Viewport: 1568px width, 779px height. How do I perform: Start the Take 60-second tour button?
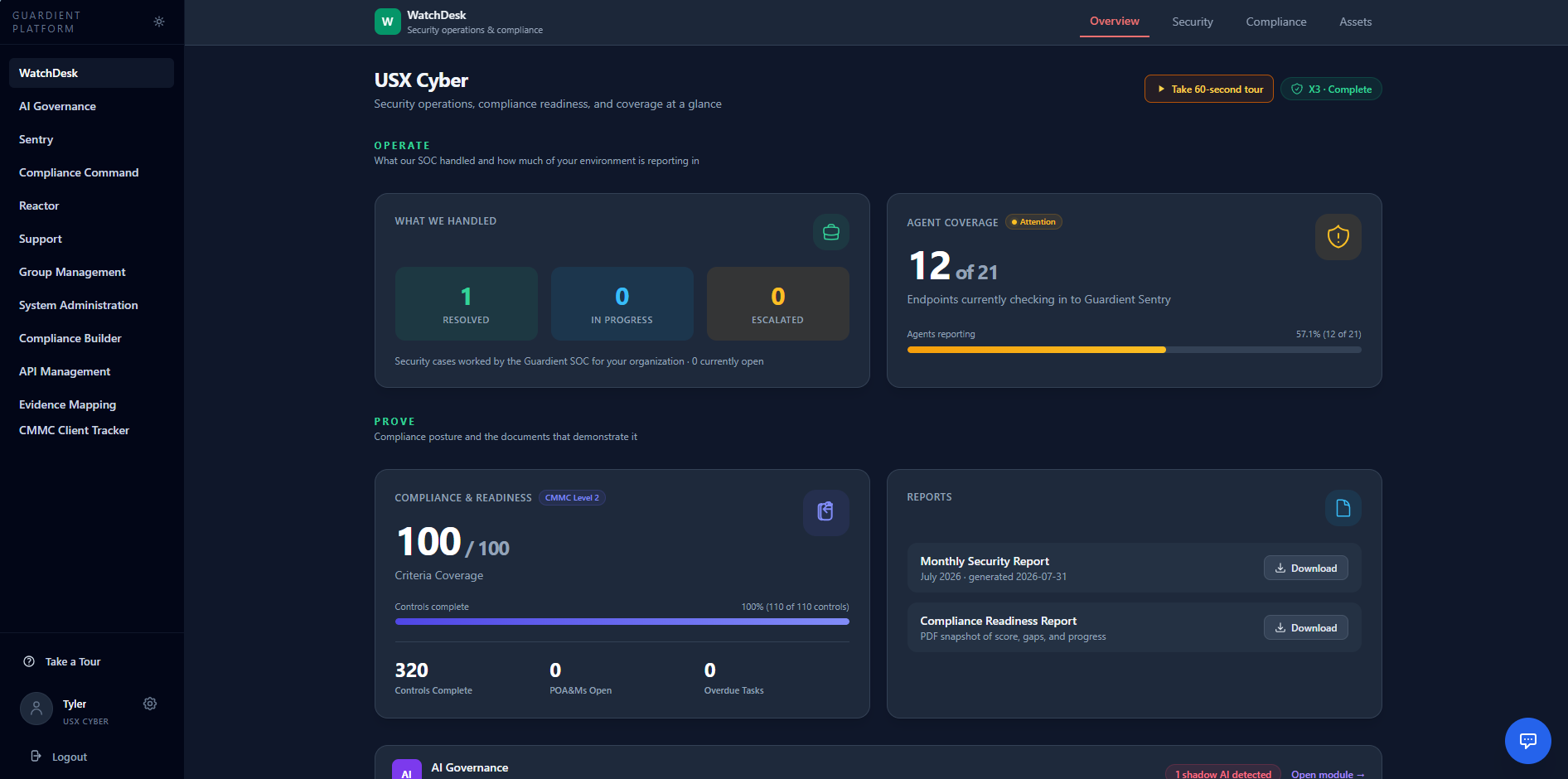click(x=1208, y=89)
